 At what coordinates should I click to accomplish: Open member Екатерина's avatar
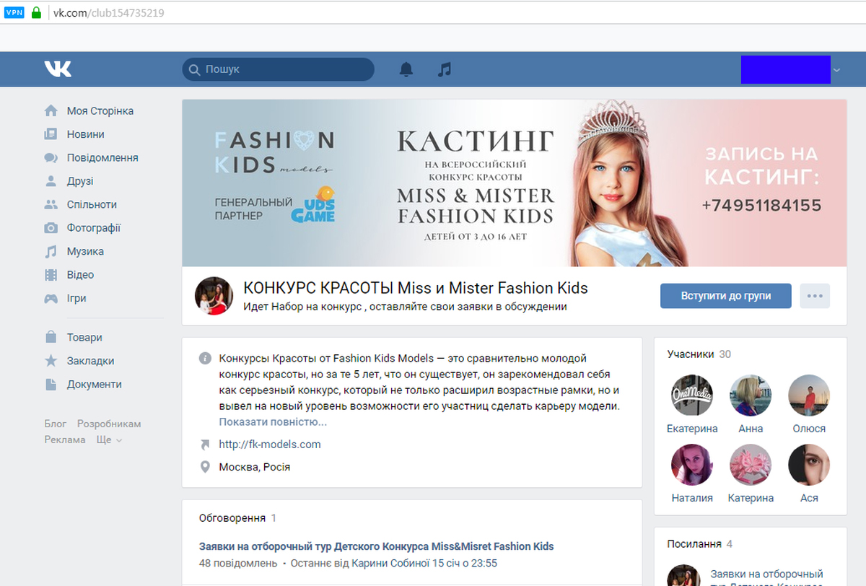point(692,395)
